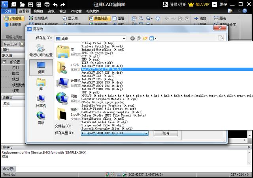
Task: Open the More options icon
Action: point(214,4)
